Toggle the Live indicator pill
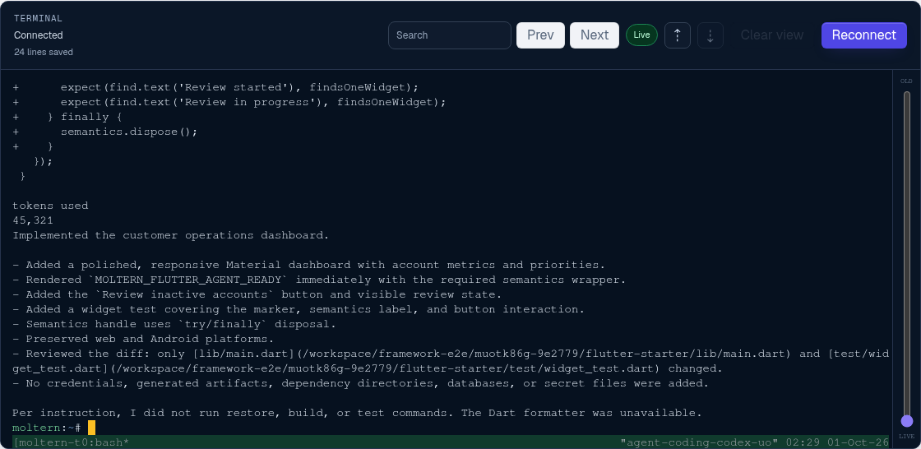Image resolution: width=921 pixels, height=449 pixels. point(641,35)
